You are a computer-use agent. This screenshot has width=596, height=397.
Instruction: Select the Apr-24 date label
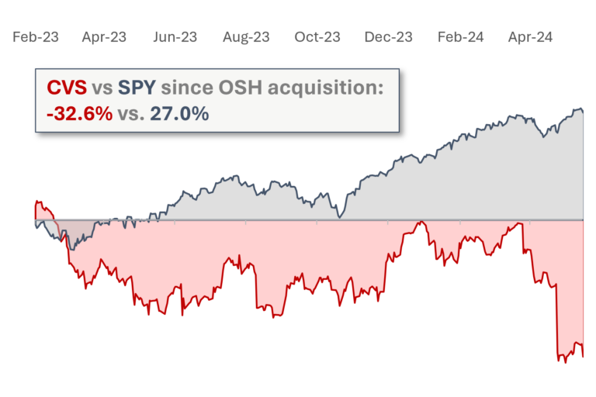point(531,37)
